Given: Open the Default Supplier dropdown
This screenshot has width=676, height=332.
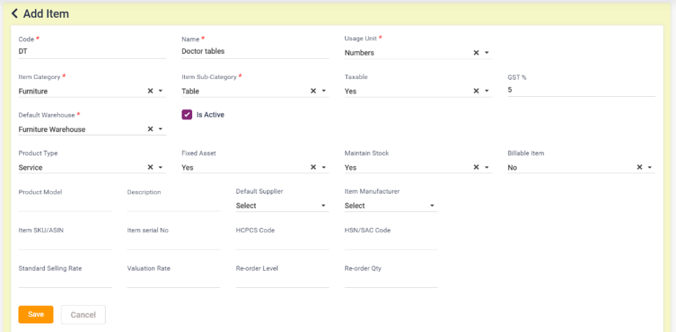Looking at the screenshot, I should [282, 206].
